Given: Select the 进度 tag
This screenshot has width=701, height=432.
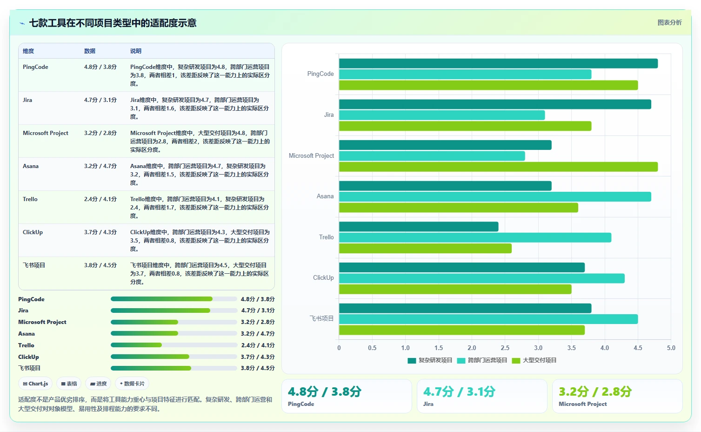Looking at the screenshot, I should 98,384.
